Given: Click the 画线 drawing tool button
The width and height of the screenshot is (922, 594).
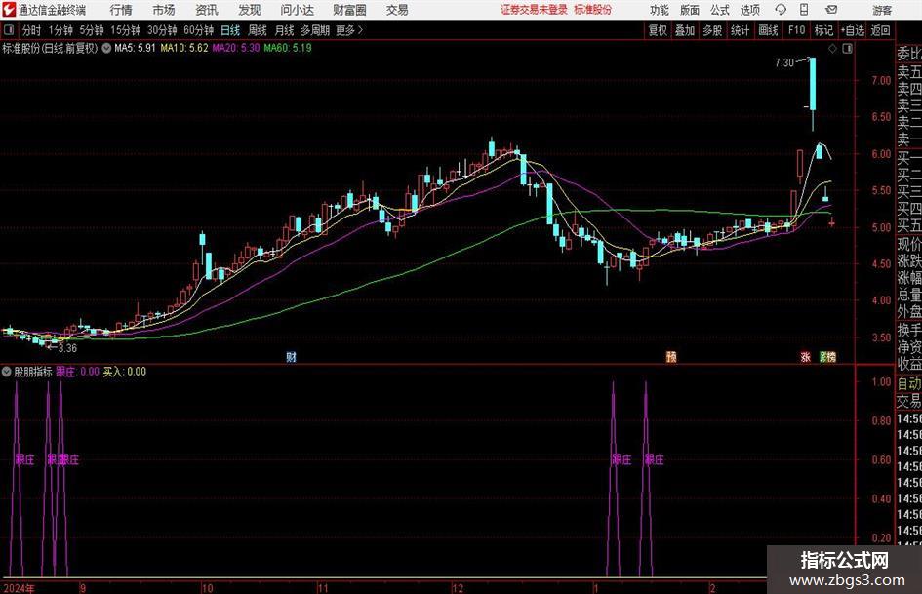Looking at the screenshot, I should pos(769,30).
